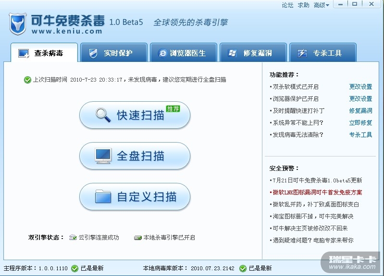Open the 专杀工具 tab
The width and height of the screenshot is (384, 276).
pos(323,53)
